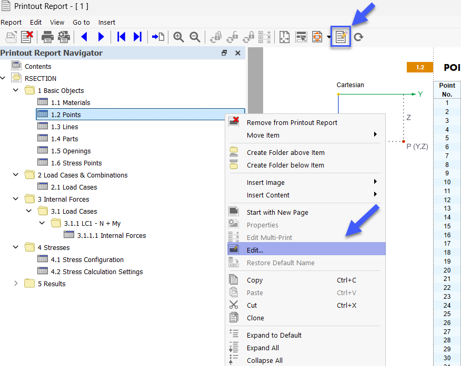The image size is (461, 366).
Task: Choose Create Folder below Item
Action: pos(305,165)
